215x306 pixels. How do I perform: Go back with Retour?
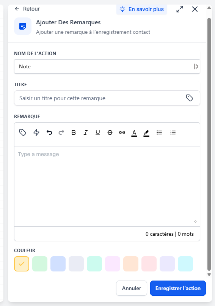[x=27, y=9]
